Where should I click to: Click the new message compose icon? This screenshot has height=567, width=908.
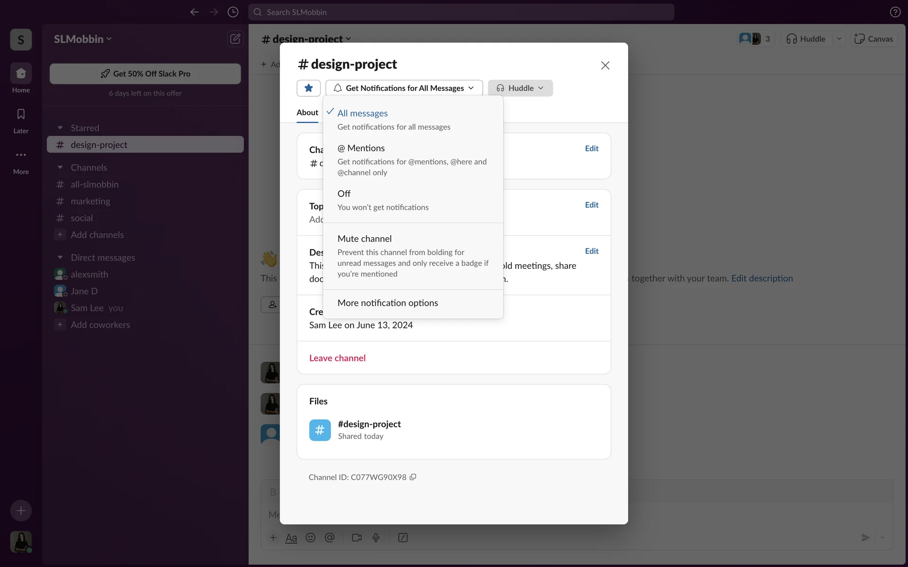click(235, 39)
